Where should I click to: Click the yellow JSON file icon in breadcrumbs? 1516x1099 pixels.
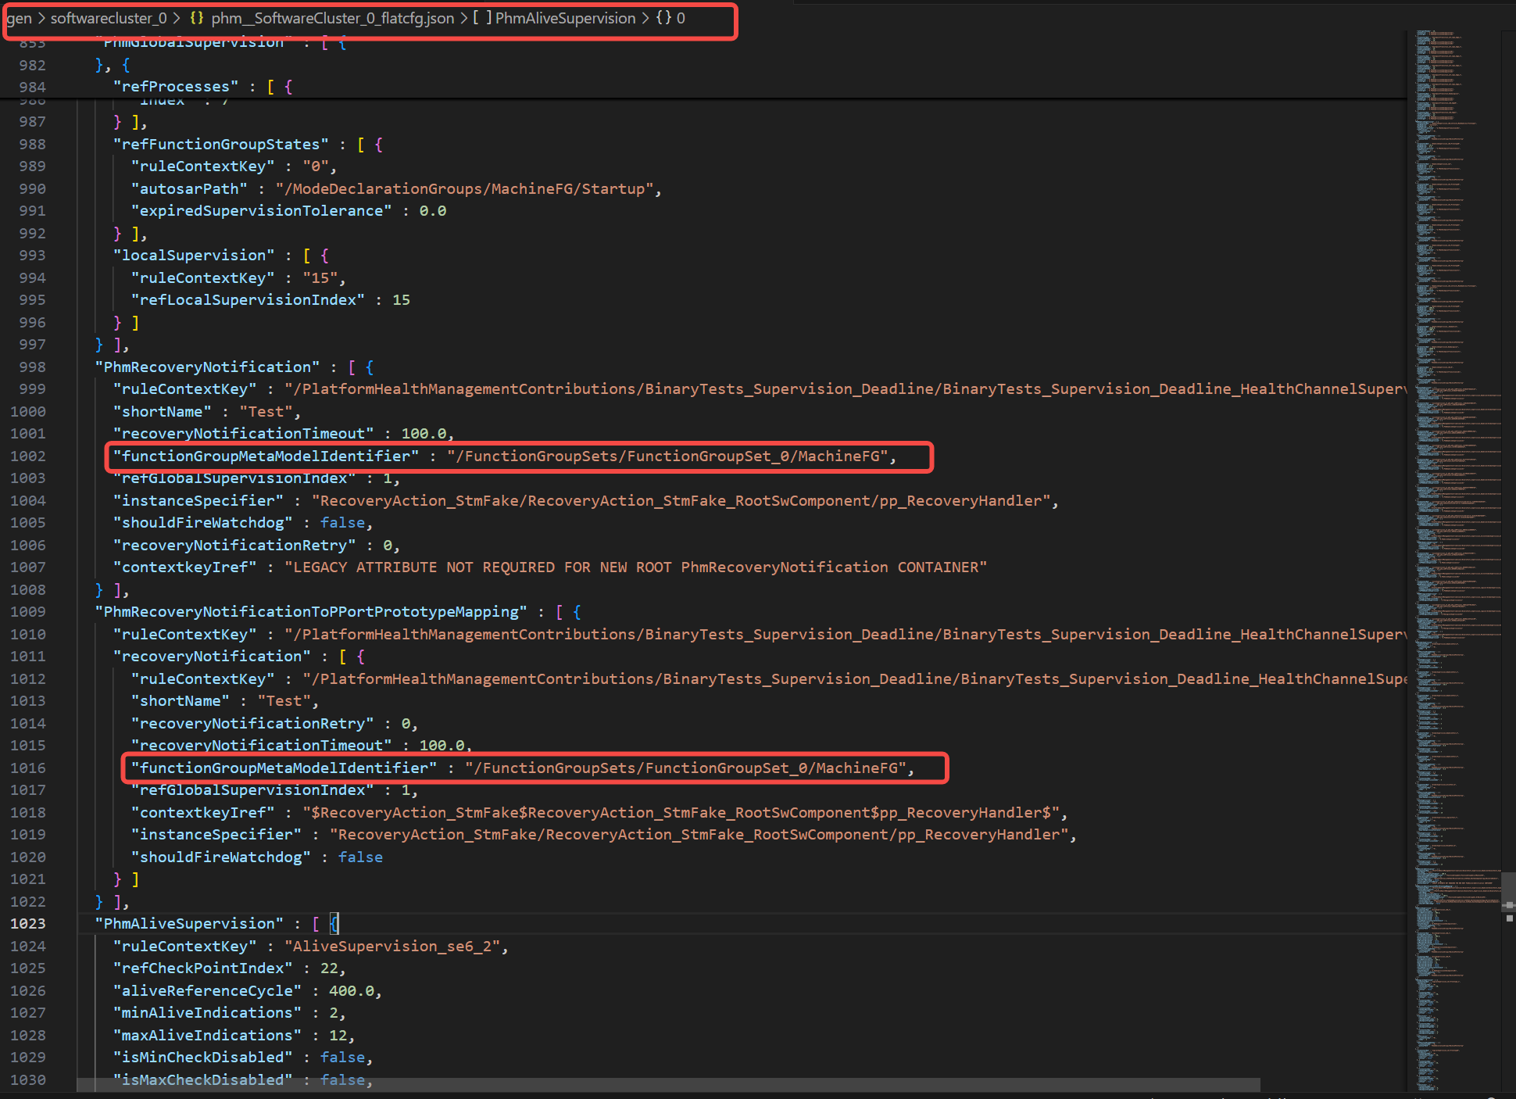197,18
